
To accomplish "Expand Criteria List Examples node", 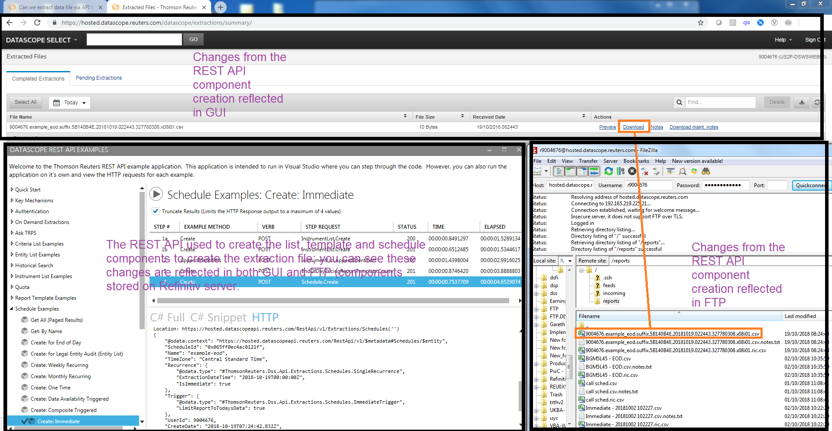I will (x=12, y=243).
